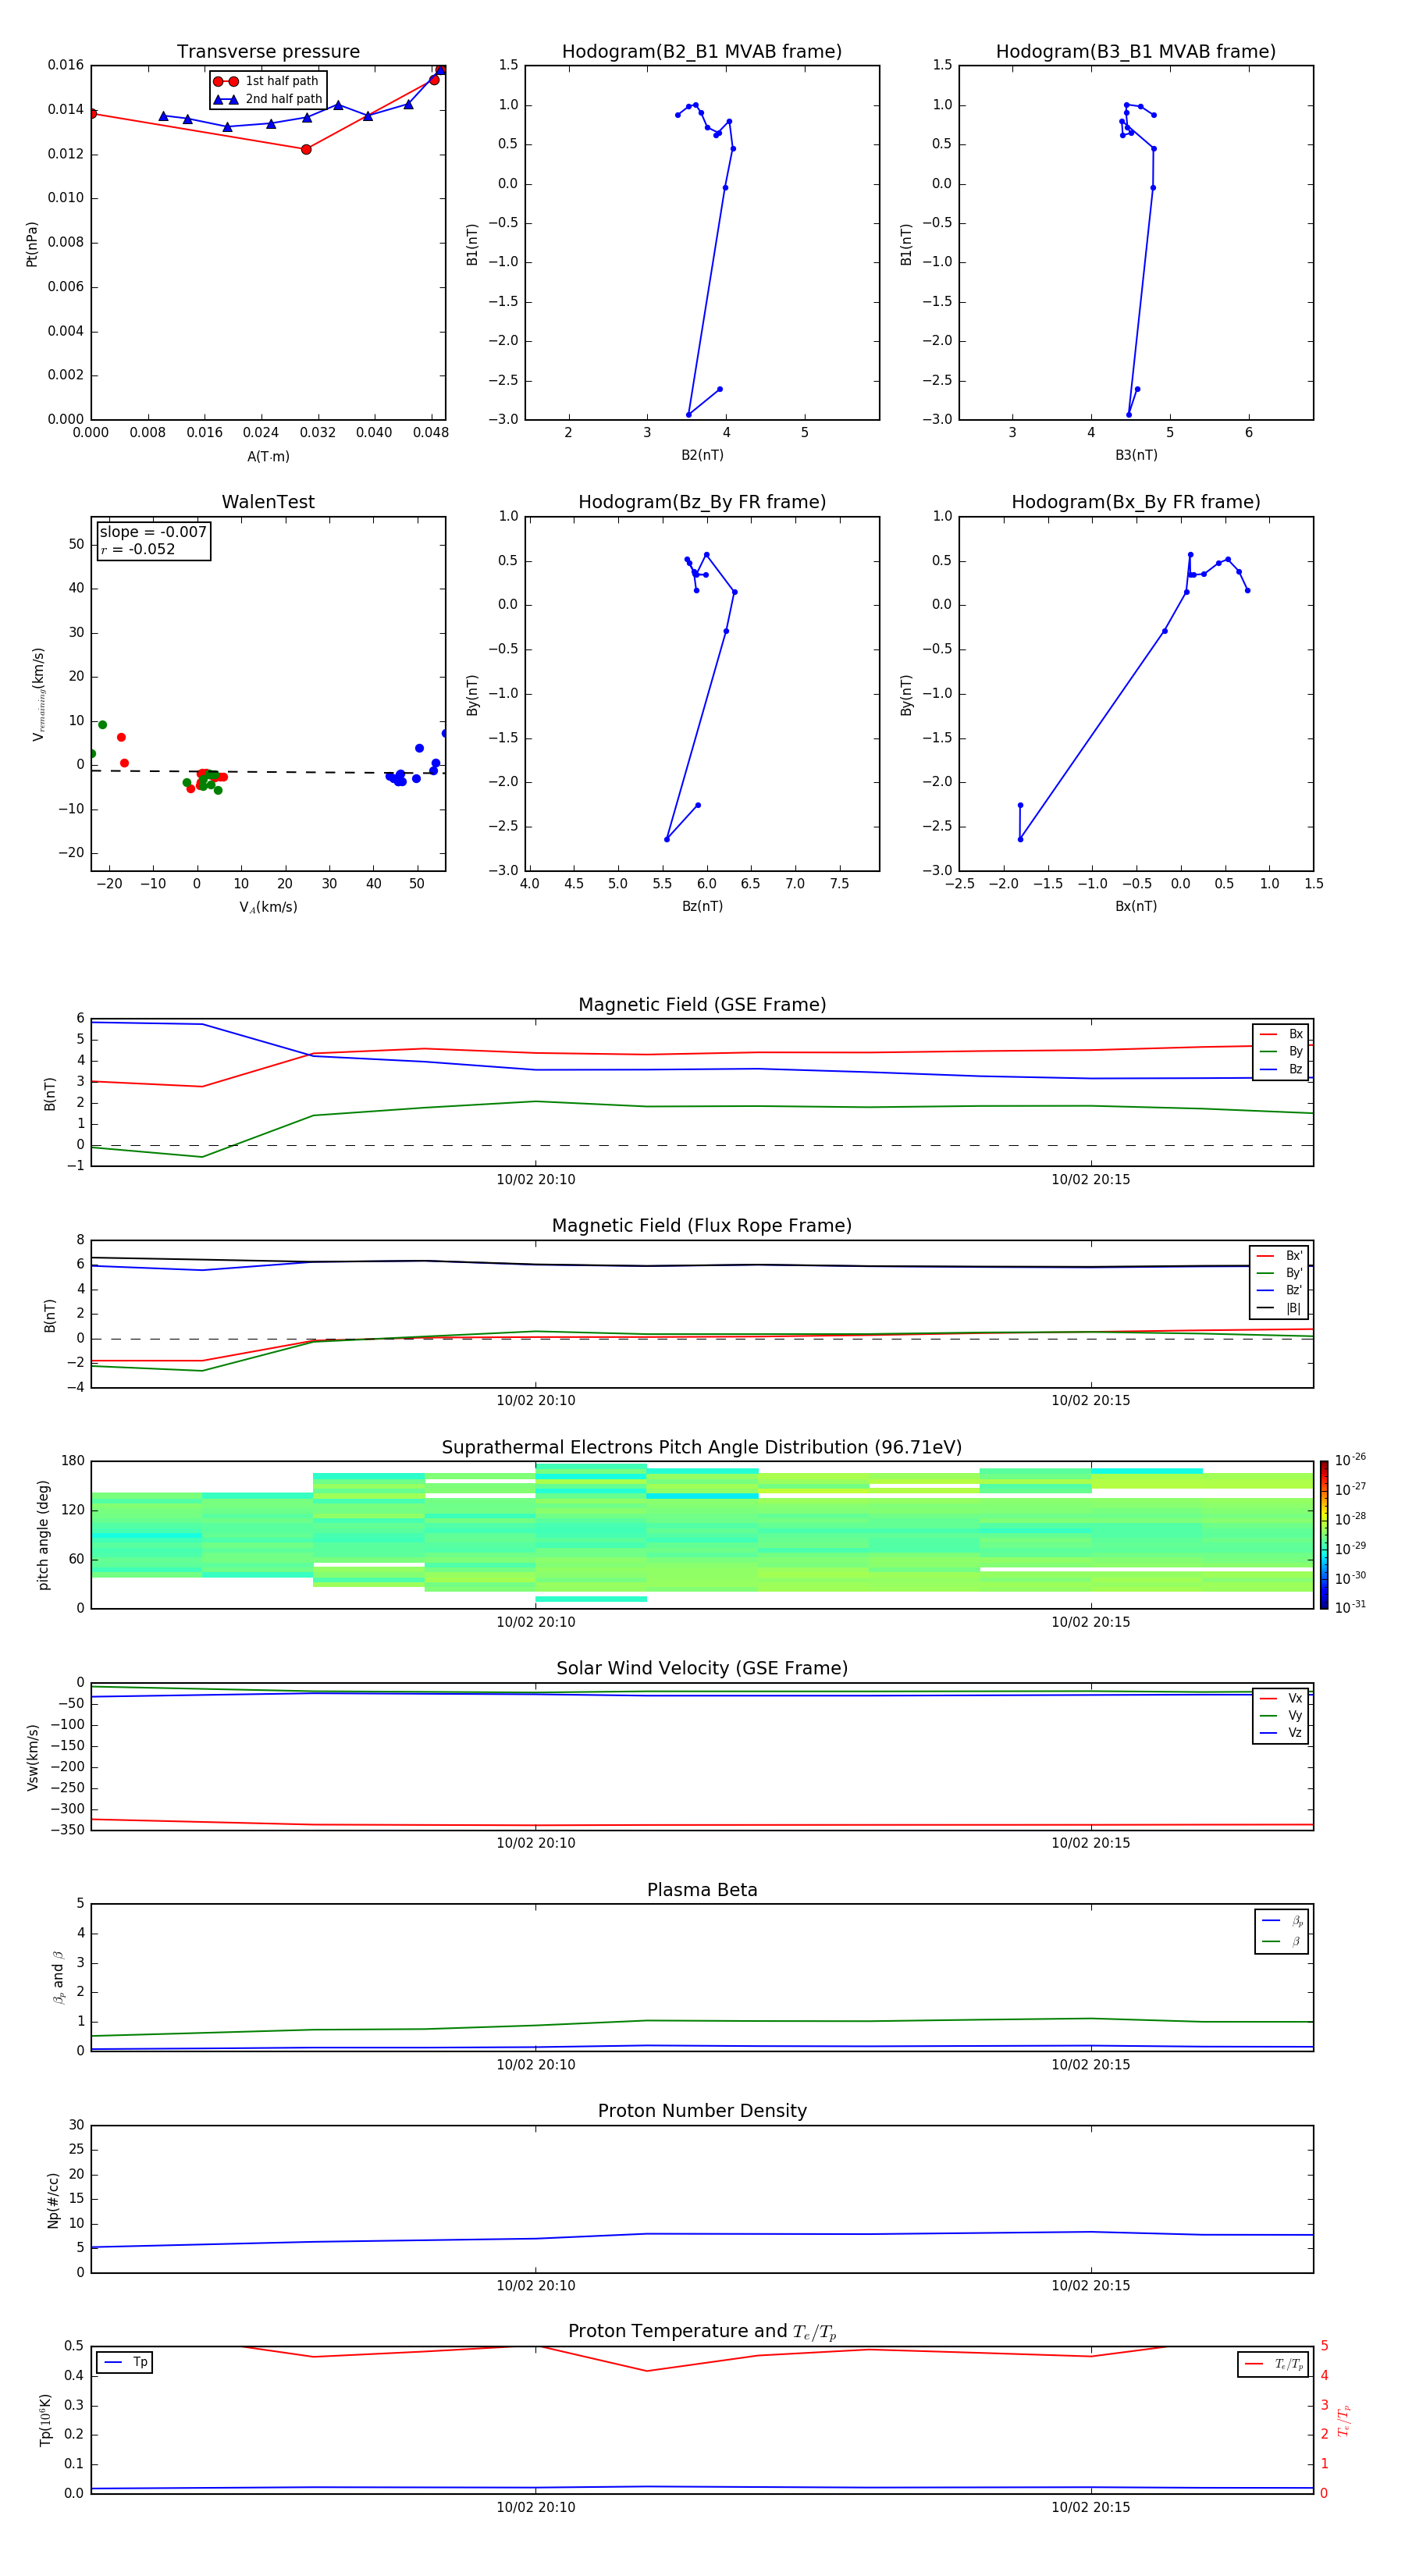Viewport: 1405px width, 2576px height.
Task: Click "10/02 20:10" under the GSE magnetic field panel
Action: (x=536, y=1180)
